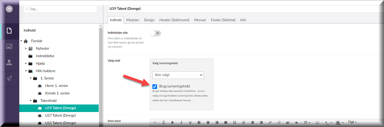Click the TK user avatar

coord(9,9)
